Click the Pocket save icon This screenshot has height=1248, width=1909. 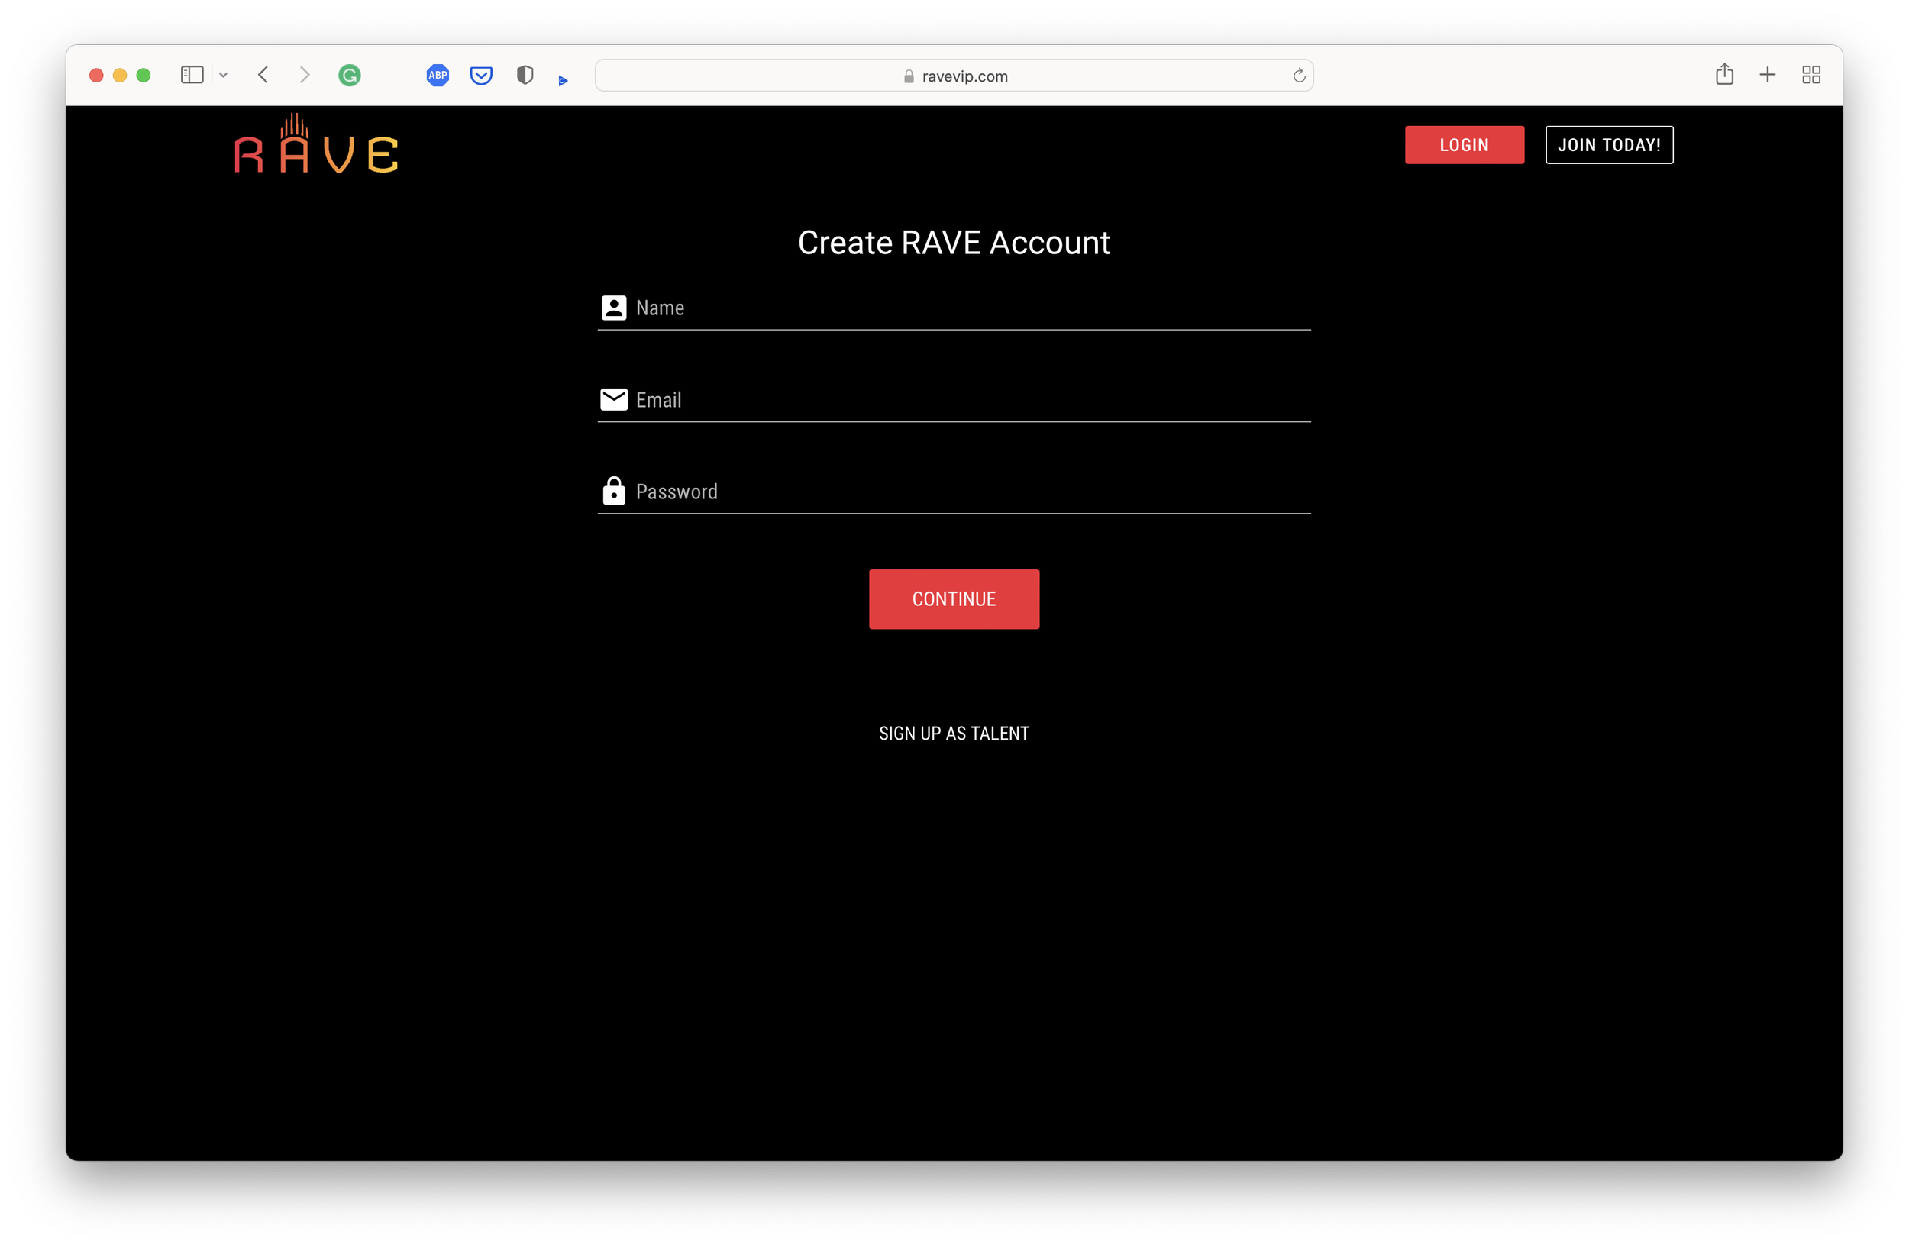point(481,76)
